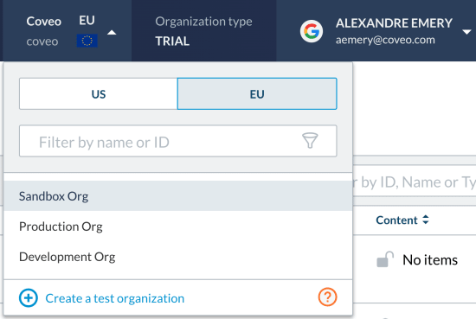The image size is (476, 319).
Task: Click the unlocked padlock icon beside No items
Action: (385, 259)
